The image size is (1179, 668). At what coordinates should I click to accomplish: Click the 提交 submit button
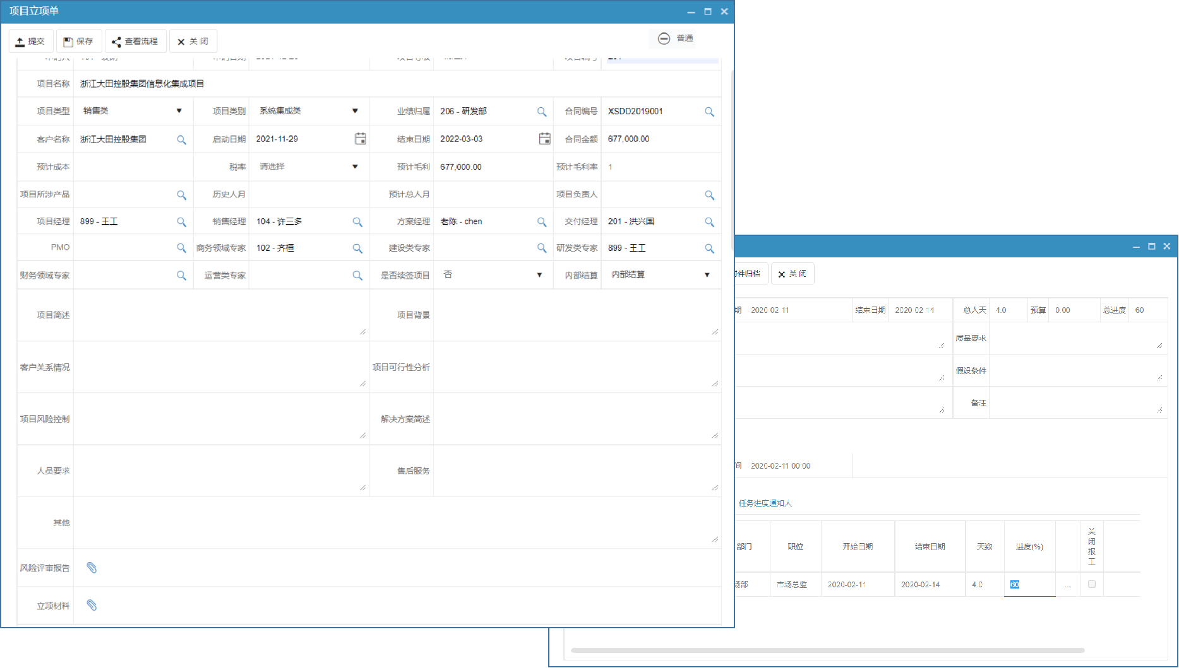point(30,41)
